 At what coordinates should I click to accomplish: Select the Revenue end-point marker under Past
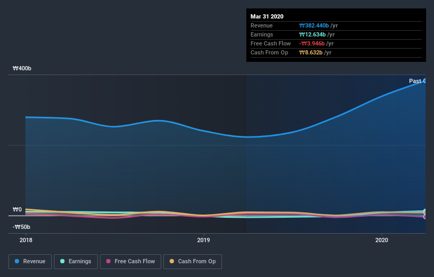coord(425,81)
